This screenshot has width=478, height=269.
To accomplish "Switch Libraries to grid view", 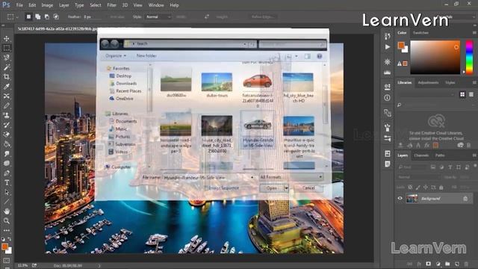I will click(x=462, y=95).
